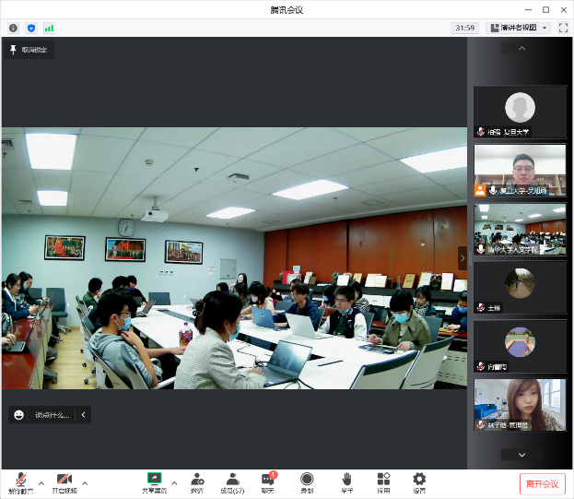This screenshot has height=499, width=574.
Task: Open the Invite participants icon
Action: [197, 482]
